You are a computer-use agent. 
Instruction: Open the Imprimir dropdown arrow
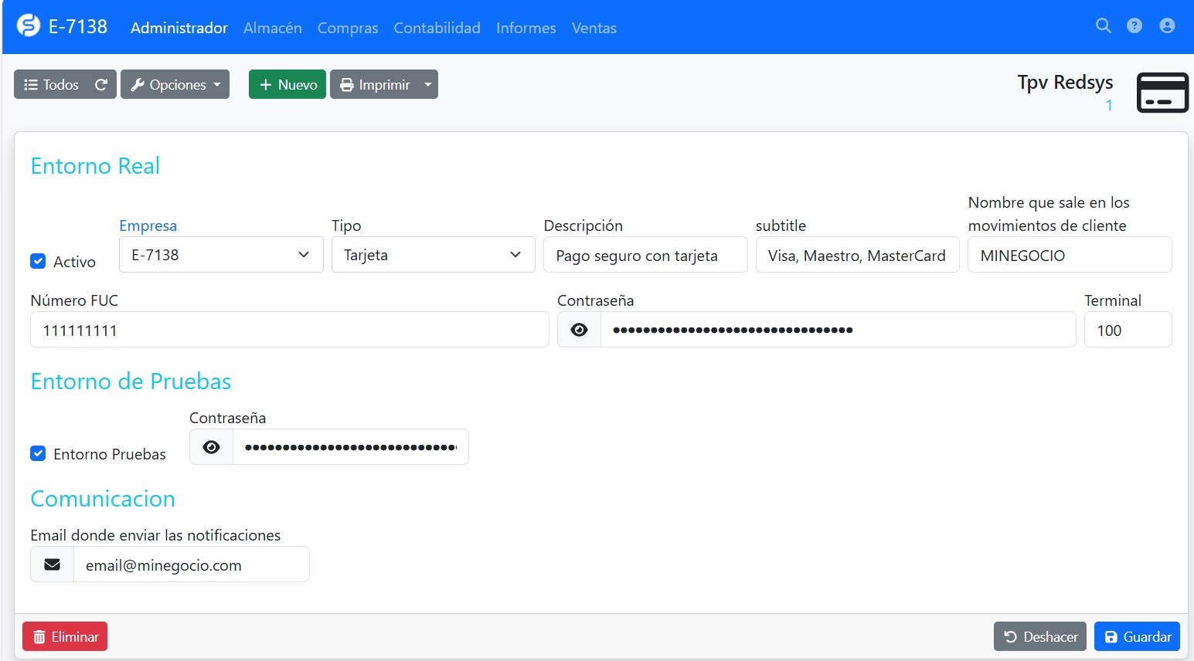pos(428,85)
